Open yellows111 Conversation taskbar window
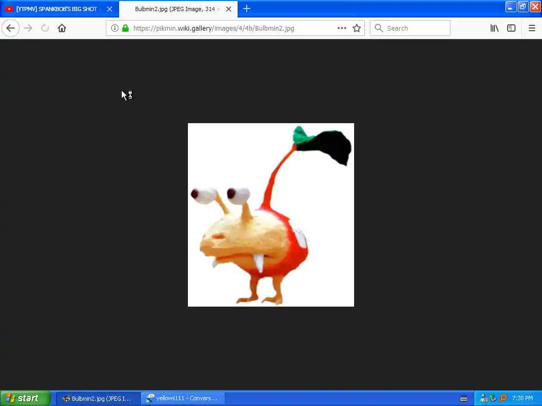This screenshot has width=542, height=406. (x=183, y=399)
